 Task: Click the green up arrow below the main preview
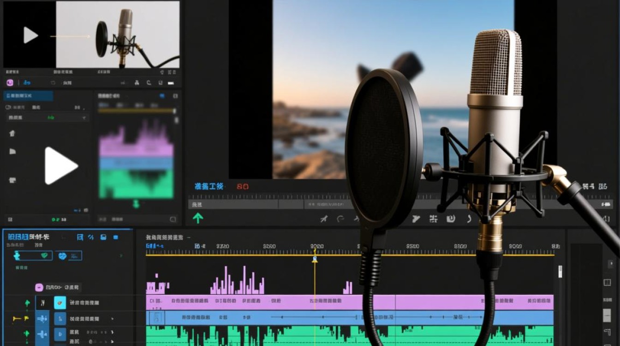(x=198, y=218)
